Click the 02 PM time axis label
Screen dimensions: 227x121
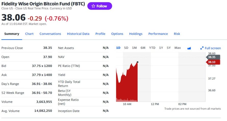(x=182, y=104)
